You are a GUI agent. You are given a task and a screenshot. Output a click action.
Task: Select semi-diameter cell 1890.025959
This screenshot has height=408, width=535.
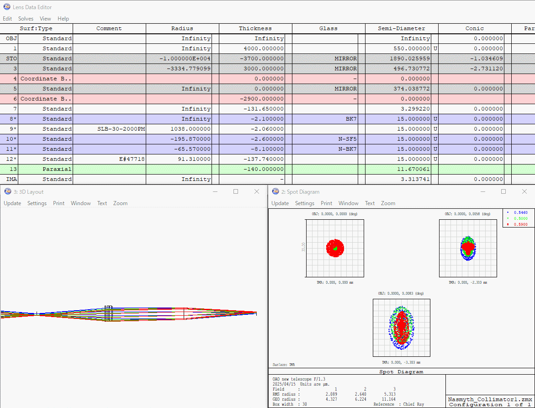398,58
